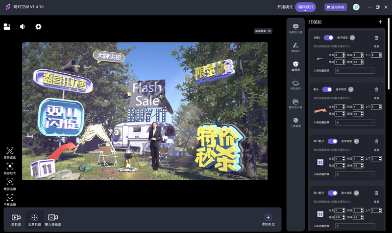Viewport: 392px width, 233px height.
Task: Uncheck 选中锁定 for 箭头 item
Action: (x=351, y=89)
